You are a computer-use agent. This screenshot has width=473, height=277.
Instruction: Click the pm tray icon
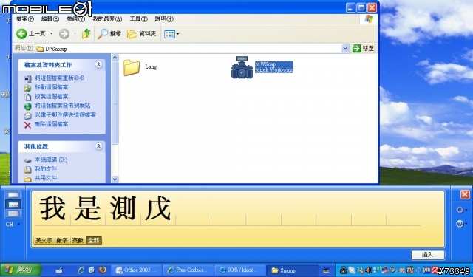coord(426,270)
